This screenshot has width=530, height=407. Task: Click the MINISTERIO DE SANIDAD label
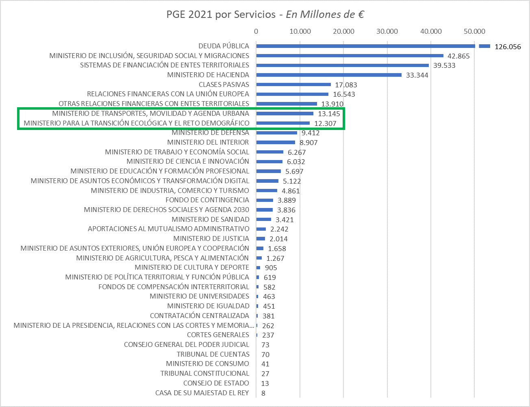click(x=210, y=219)
